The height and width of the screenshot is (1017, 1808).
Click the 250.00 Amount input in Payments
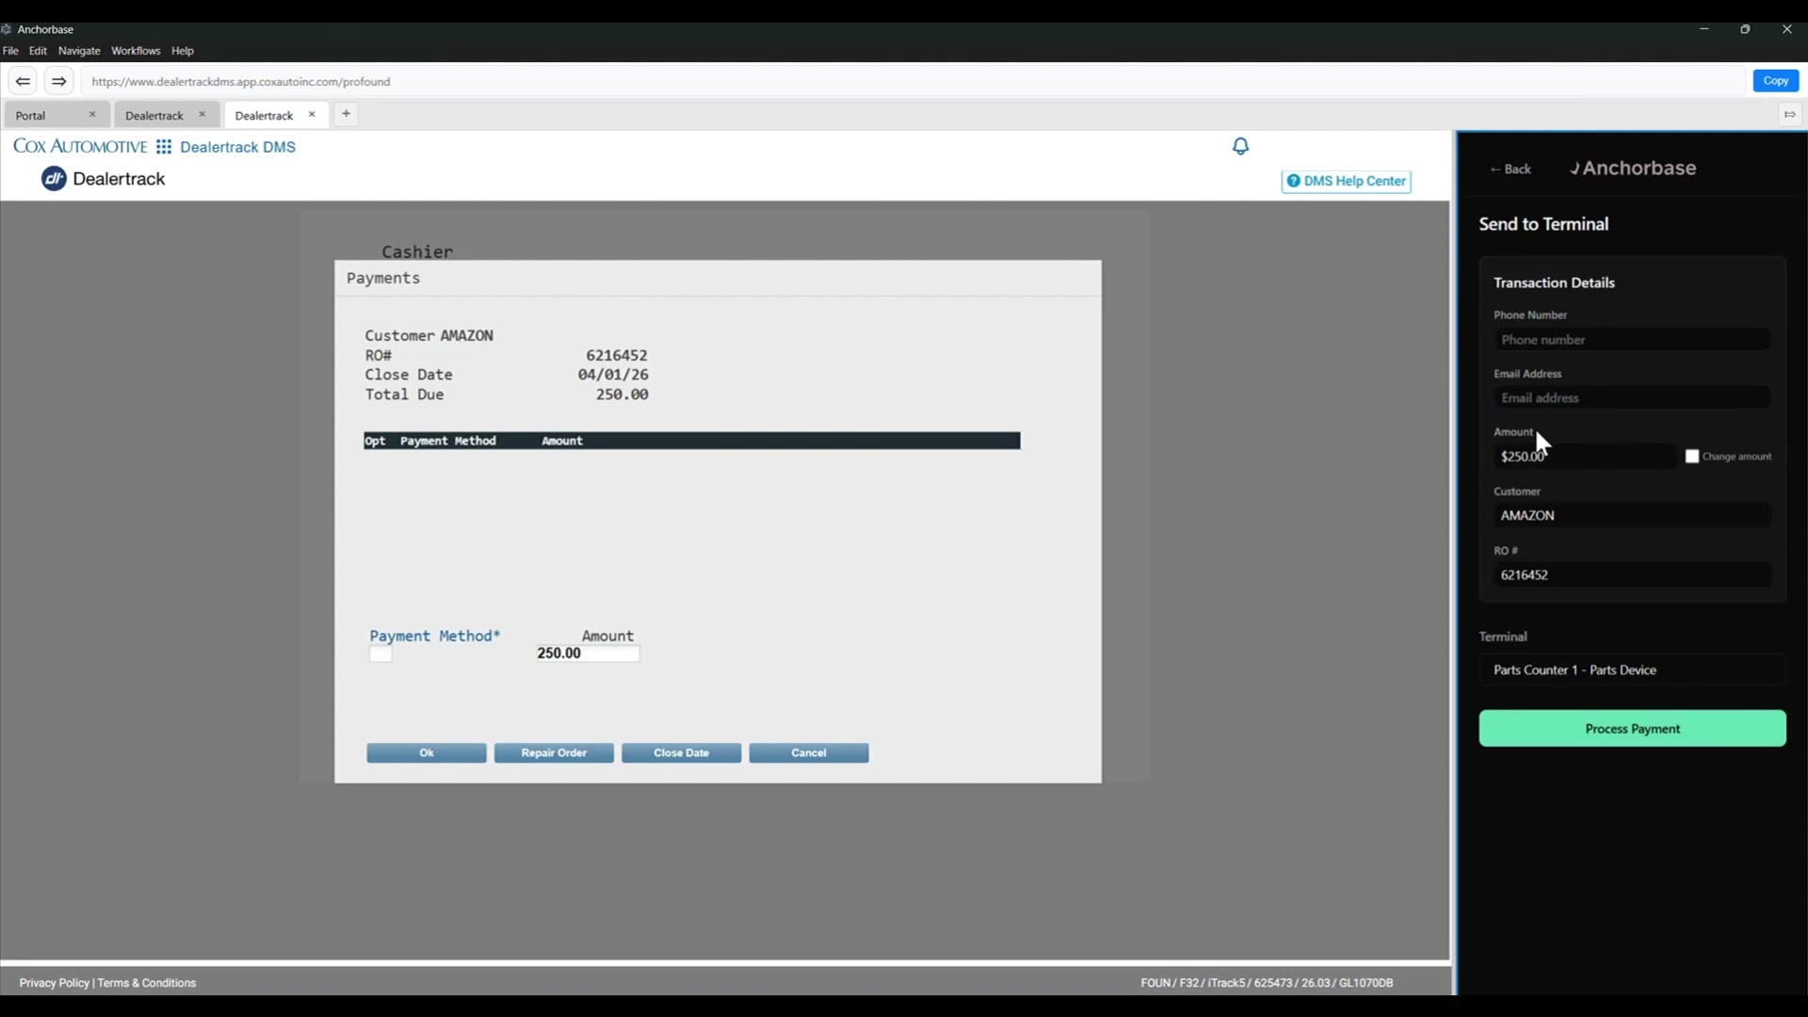[x=588, y=654]
